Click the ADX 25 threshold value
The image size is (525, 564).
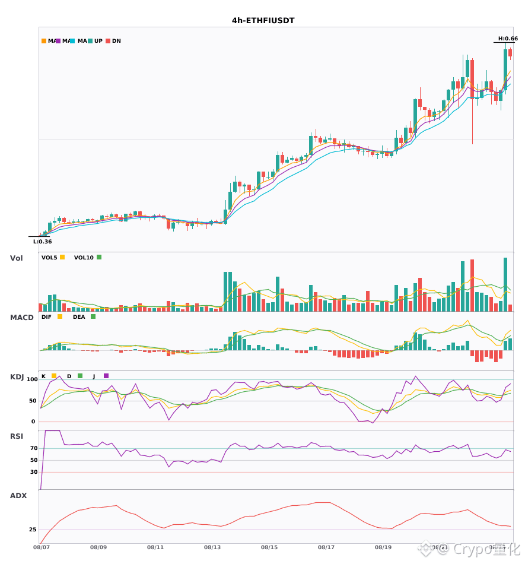pyautogui.click(x=33, y=530)
